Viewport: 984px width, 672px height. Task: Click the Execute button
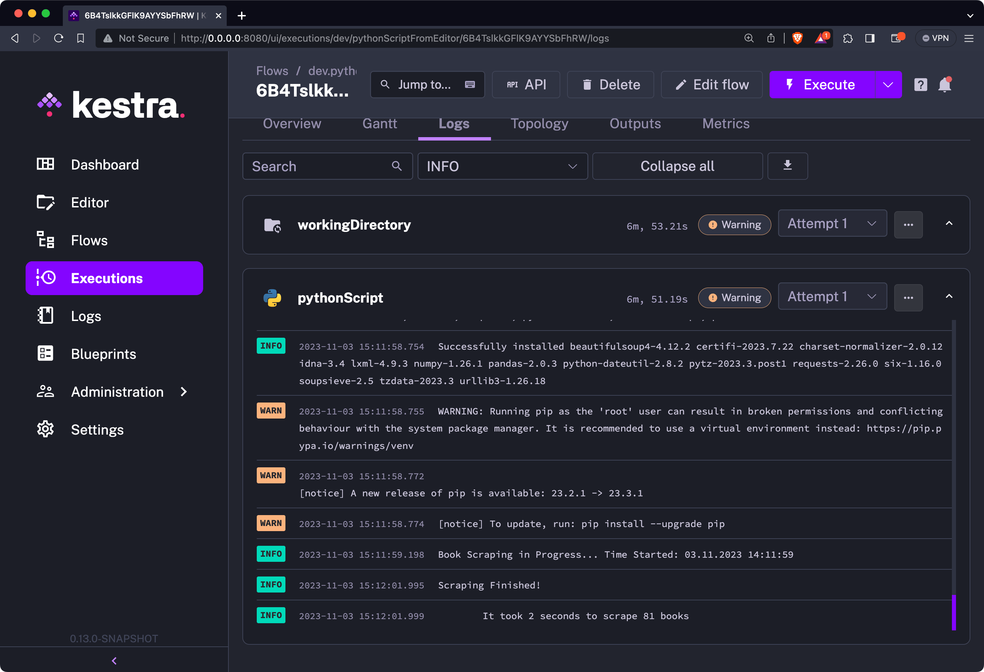click(822, 85)
